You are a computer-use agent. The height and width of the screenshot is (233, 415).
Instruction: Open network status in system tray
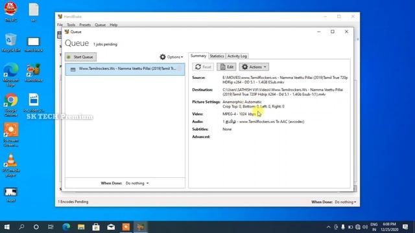click(358, 227)
